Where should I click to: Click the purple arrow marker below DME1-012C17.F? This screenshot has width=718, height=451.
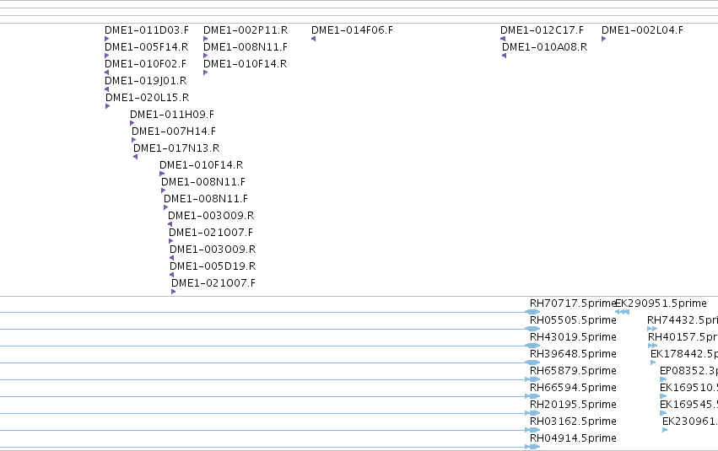click(503, 39)
